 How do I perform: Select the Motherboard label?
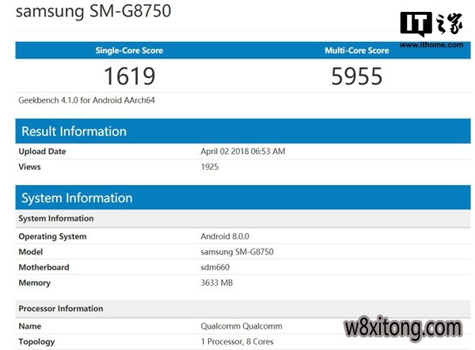pos(44,267)
